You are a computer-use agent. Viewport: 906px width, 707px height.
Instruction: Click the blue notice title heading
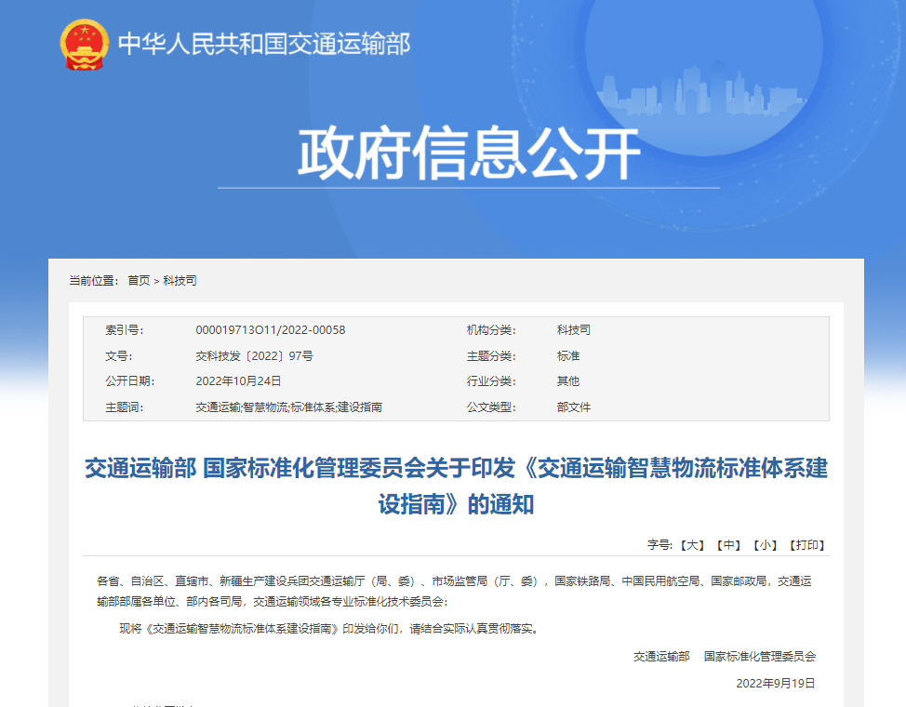pos(457,486)
